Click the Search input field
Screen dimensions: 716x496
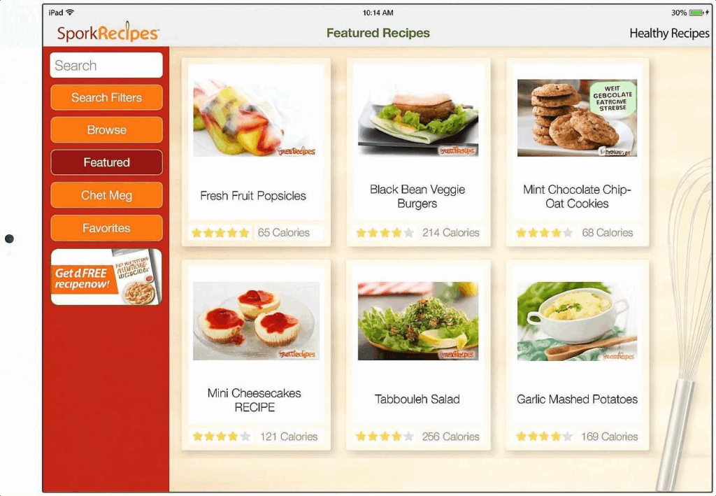(106, 65)
